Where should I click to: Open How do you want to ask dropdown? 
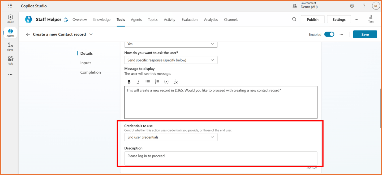(x=171, y=60)
